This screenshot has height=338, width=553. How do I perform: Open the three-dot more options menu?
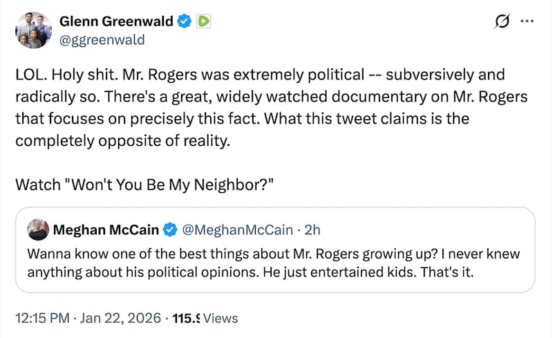(527, 21)
